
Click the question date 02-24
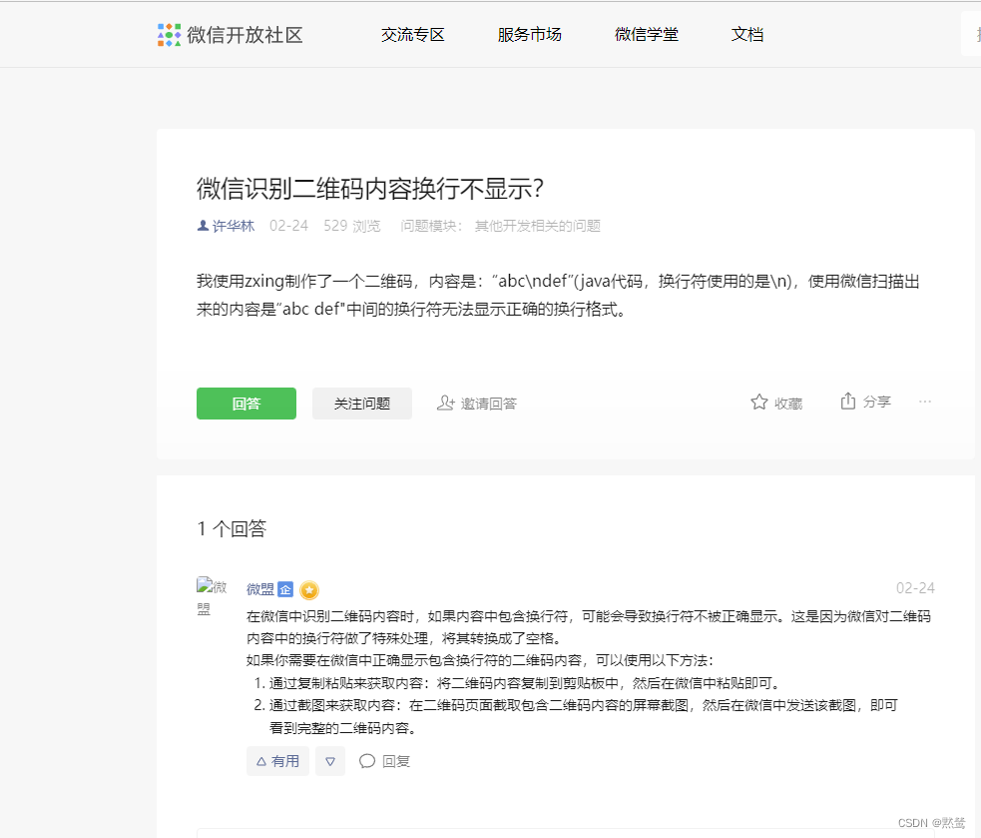pyautogui.click(x=288, y=226)
